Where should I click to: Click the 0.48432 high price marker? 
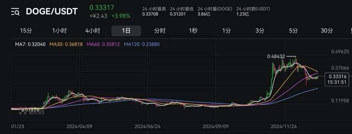point(276,57)
